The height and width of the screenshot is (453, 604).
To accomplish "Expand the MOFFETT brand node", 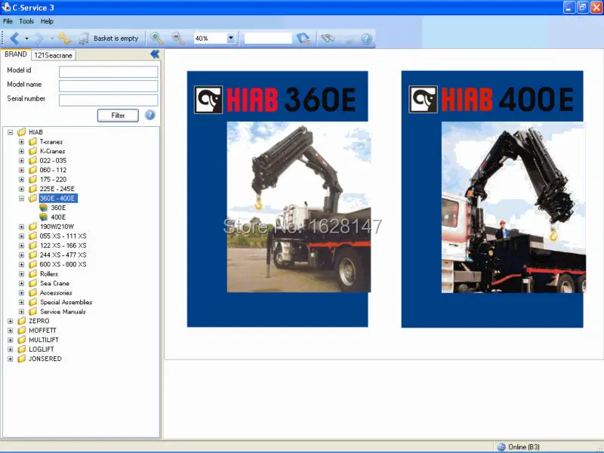I will tap(11, 331).
